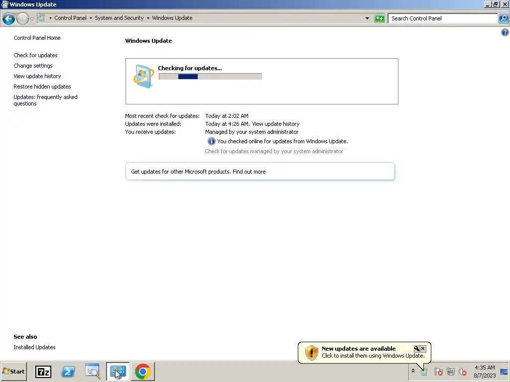Click the blue information icon

[x=211, y=141]
